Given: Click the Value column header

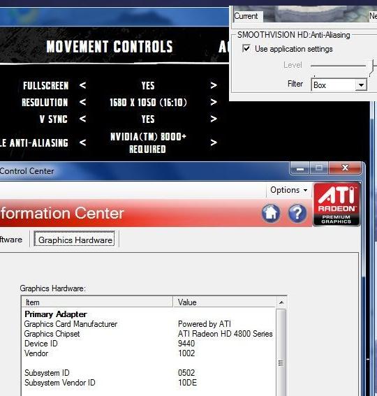Looking at the screenshot, I should tap(224, 302).
